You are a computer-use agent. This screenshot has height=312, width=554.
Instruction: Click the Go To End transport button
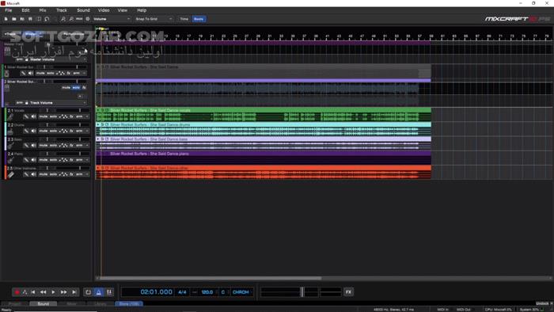point(74,292)
